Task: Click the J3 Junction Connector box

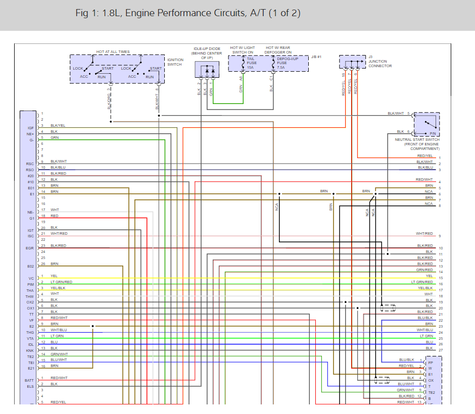Action: 352,62
